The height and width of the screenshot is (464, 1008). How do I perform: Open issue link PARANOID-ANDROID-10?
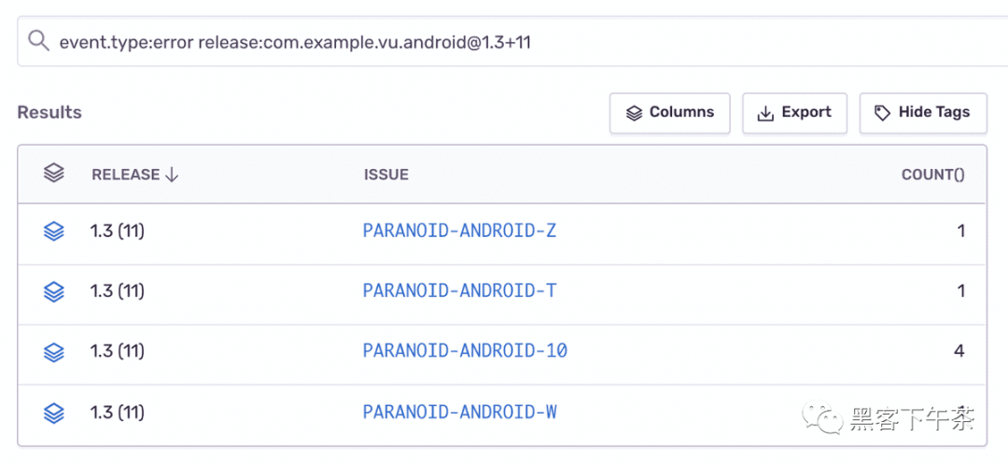coord(465,352)
